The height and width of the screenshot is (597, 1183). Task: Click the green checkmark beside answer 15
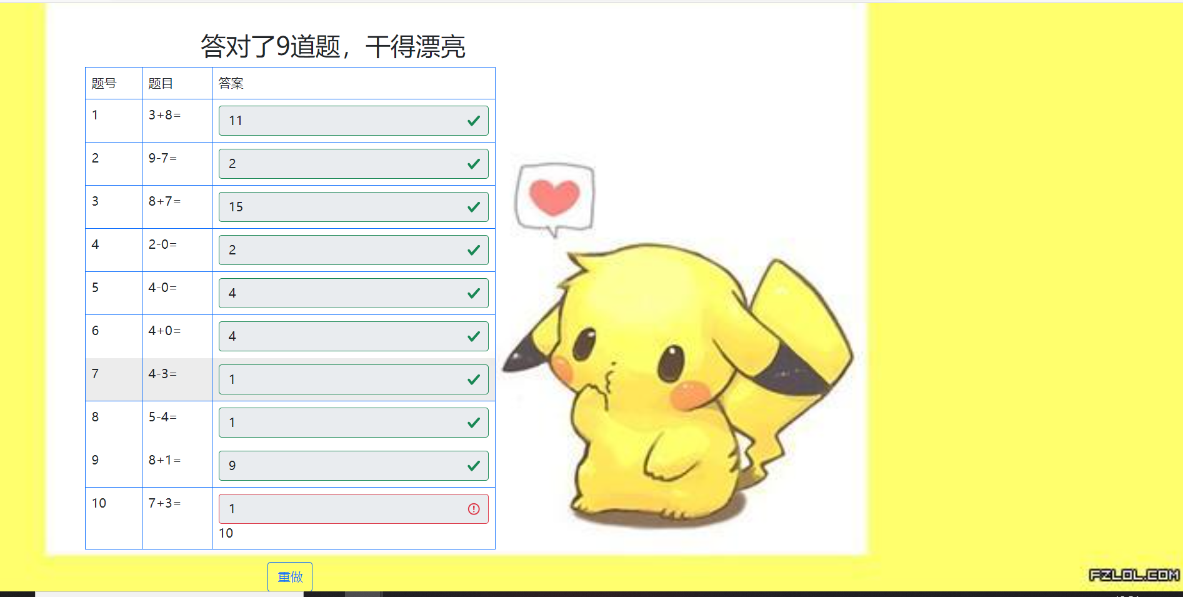click(x=474, y=207)
